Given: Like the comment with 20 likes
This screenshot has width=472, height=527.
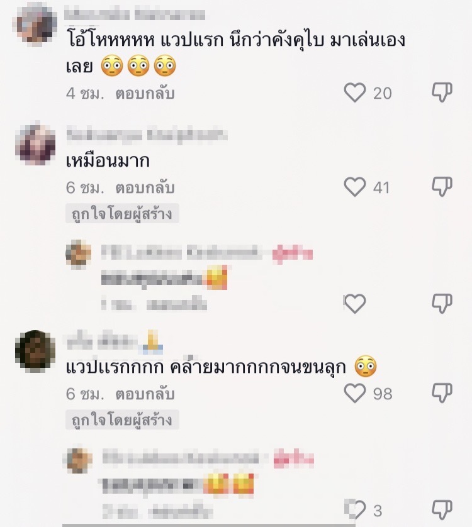Looking at the screenshot, I should pos(354,92).
